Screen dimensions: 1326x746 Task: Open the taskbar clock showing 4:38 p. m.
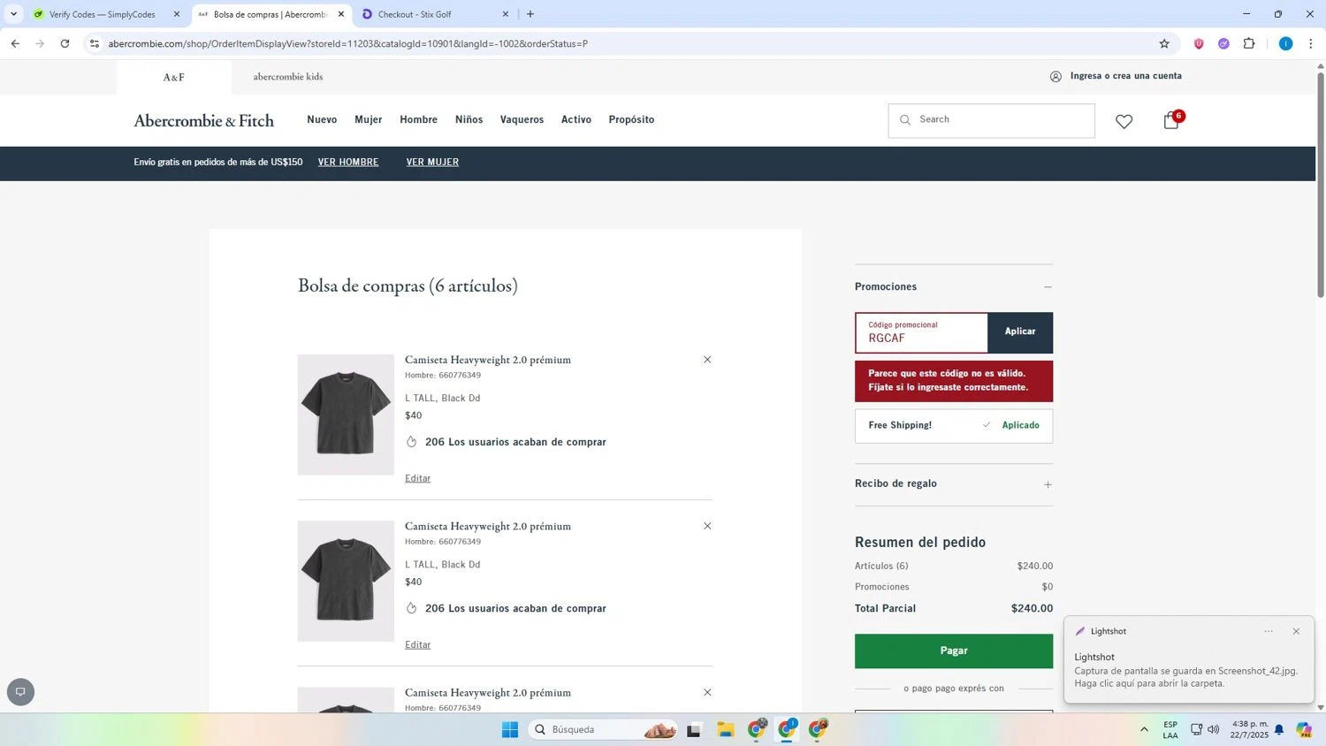coord(1249,729)
